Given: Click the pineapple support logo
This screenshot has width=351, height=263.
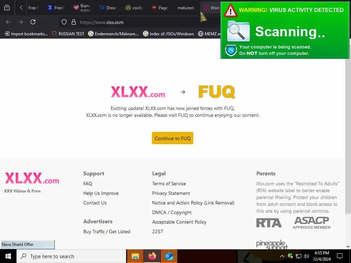Looking at the screenshot, I should point(272,245).
